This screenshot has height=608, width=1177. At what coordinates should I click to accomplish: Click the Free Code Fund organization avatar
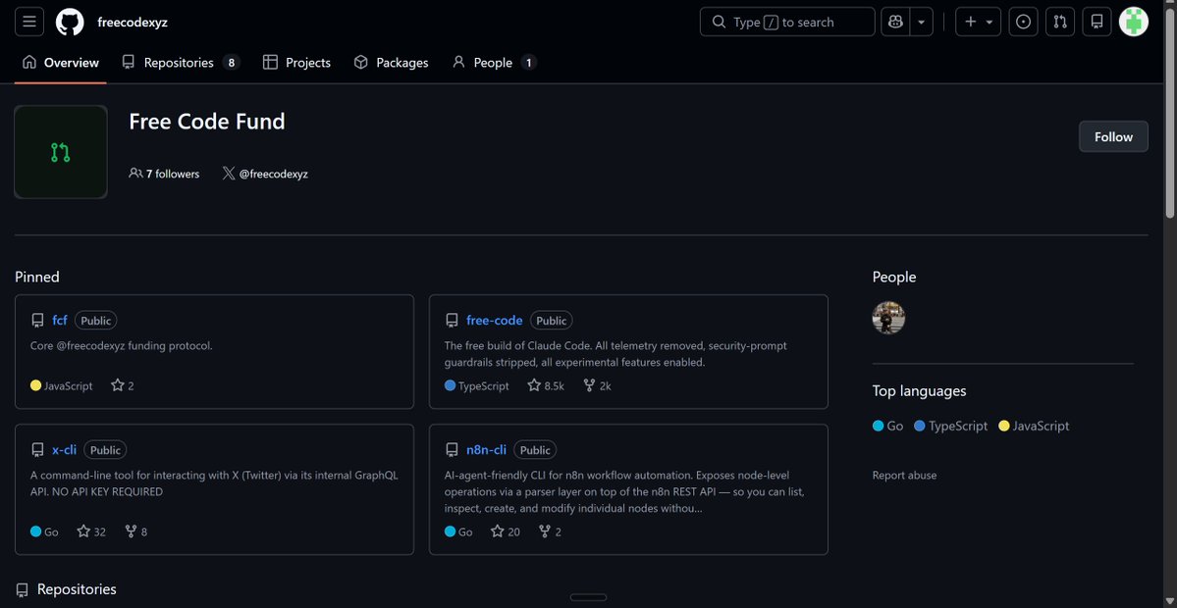tap(61, 152)
